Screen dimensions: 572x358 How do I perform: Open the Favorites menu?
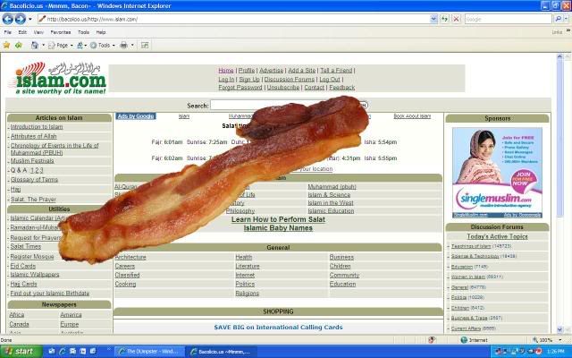pyautogui.click(x=61, y=32)
